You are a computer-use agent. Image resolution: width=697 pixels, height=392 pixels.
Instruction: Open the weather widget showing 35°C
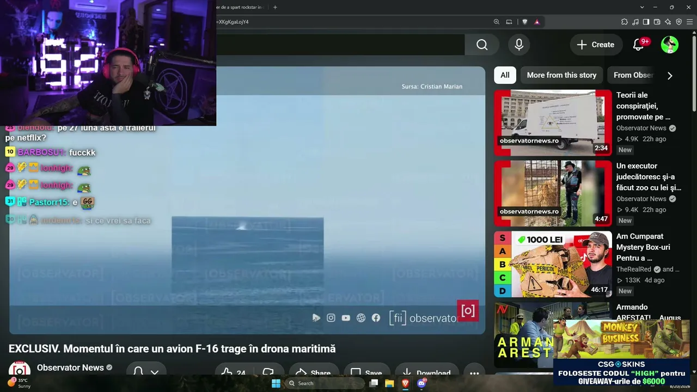coord(20,383)
